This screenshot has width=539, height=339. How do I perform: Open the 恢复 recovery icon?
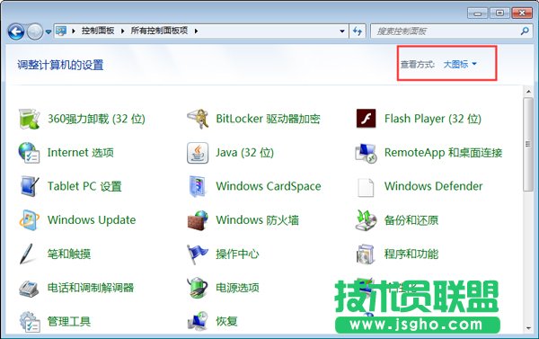click(x=198, y=320)
